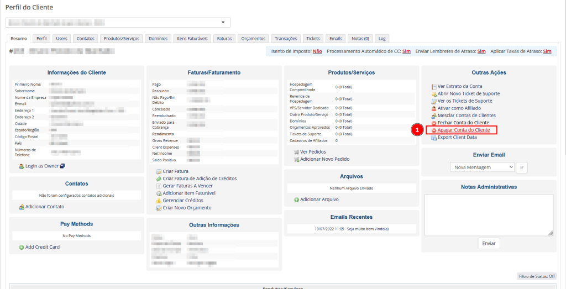This screenshot has height=289, width=566.
Task: Open the Faturas tab
Action: (x=224, y=39)
